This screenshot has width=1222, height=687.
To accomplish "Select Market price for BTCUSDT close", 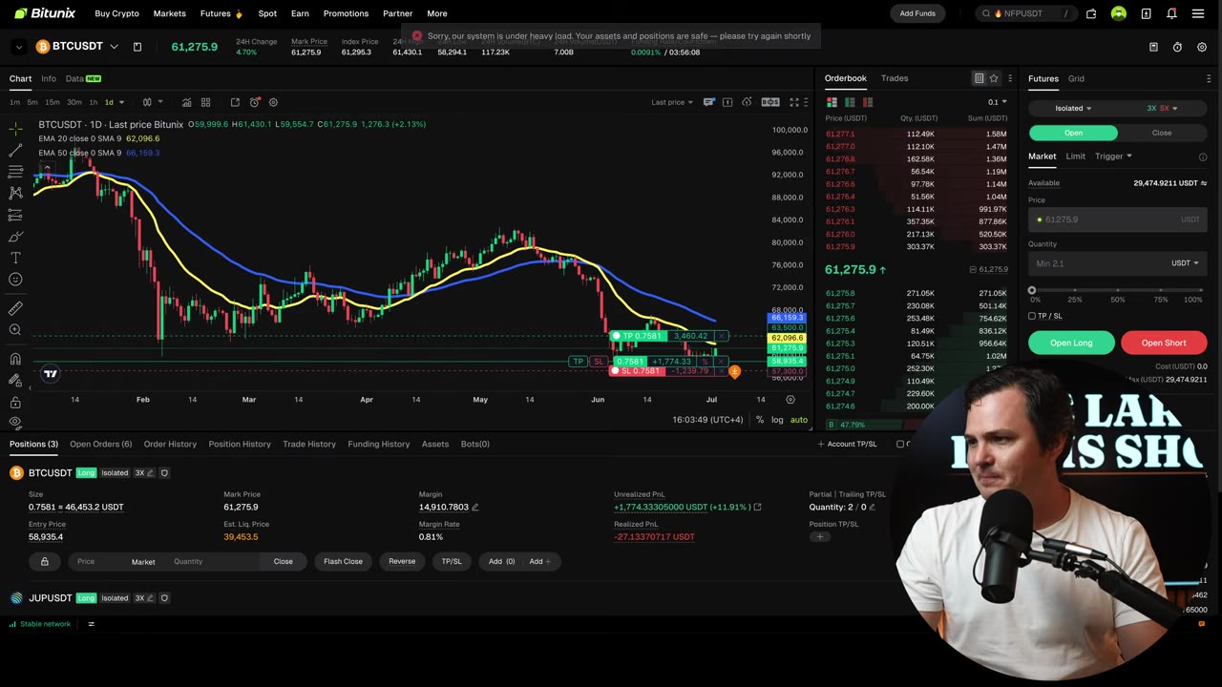I will 143,562.
